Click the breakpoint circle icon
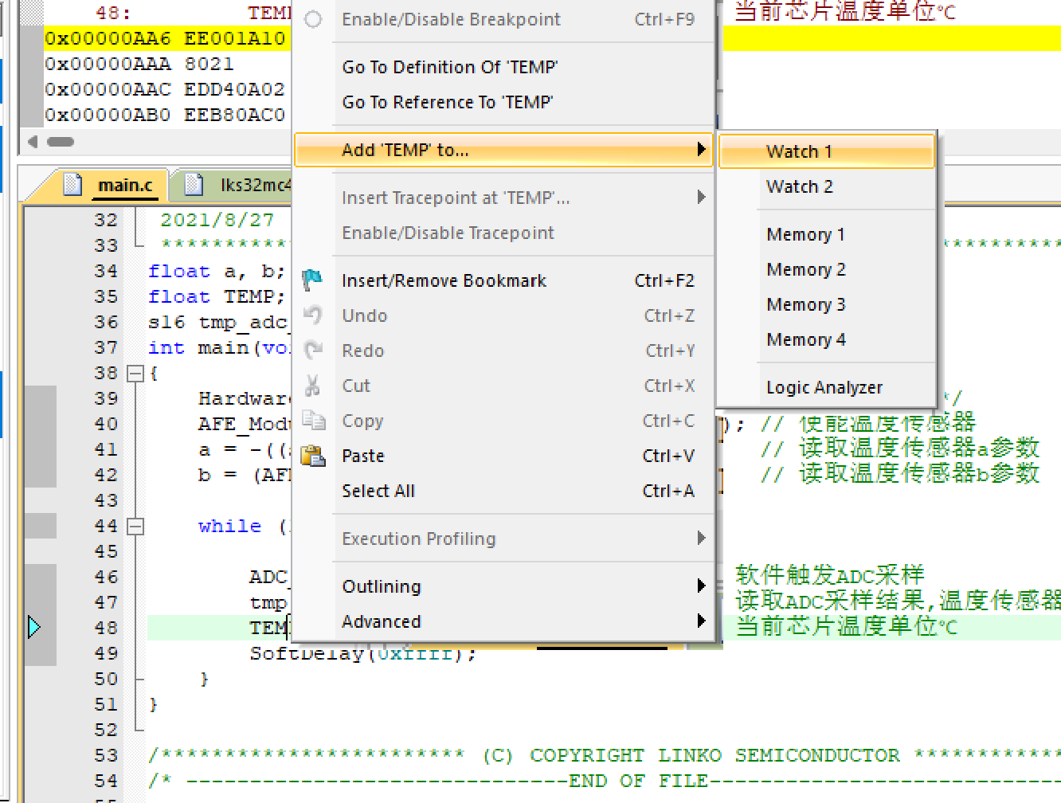 [313, 20]
